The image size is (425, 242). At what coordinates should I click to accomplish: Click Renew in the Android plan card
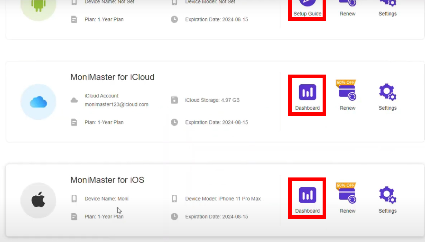coord(347,9)
